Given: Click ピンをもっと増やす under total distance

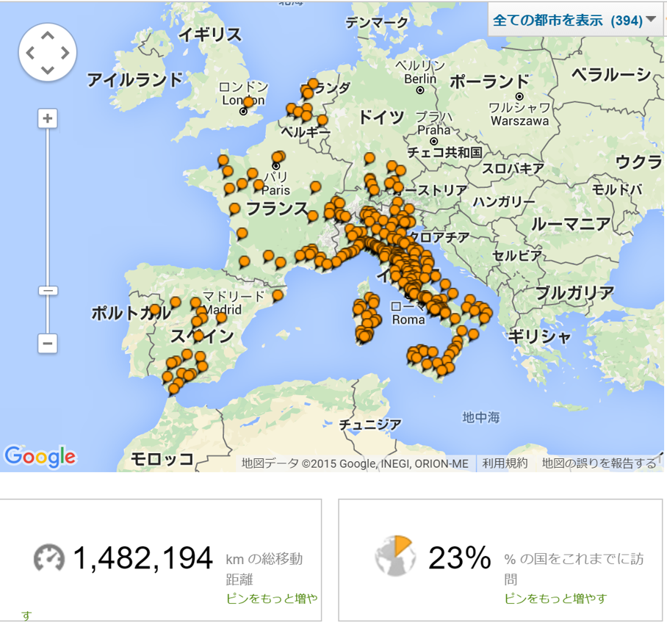Looking at the screenshot, I should 272,598.
